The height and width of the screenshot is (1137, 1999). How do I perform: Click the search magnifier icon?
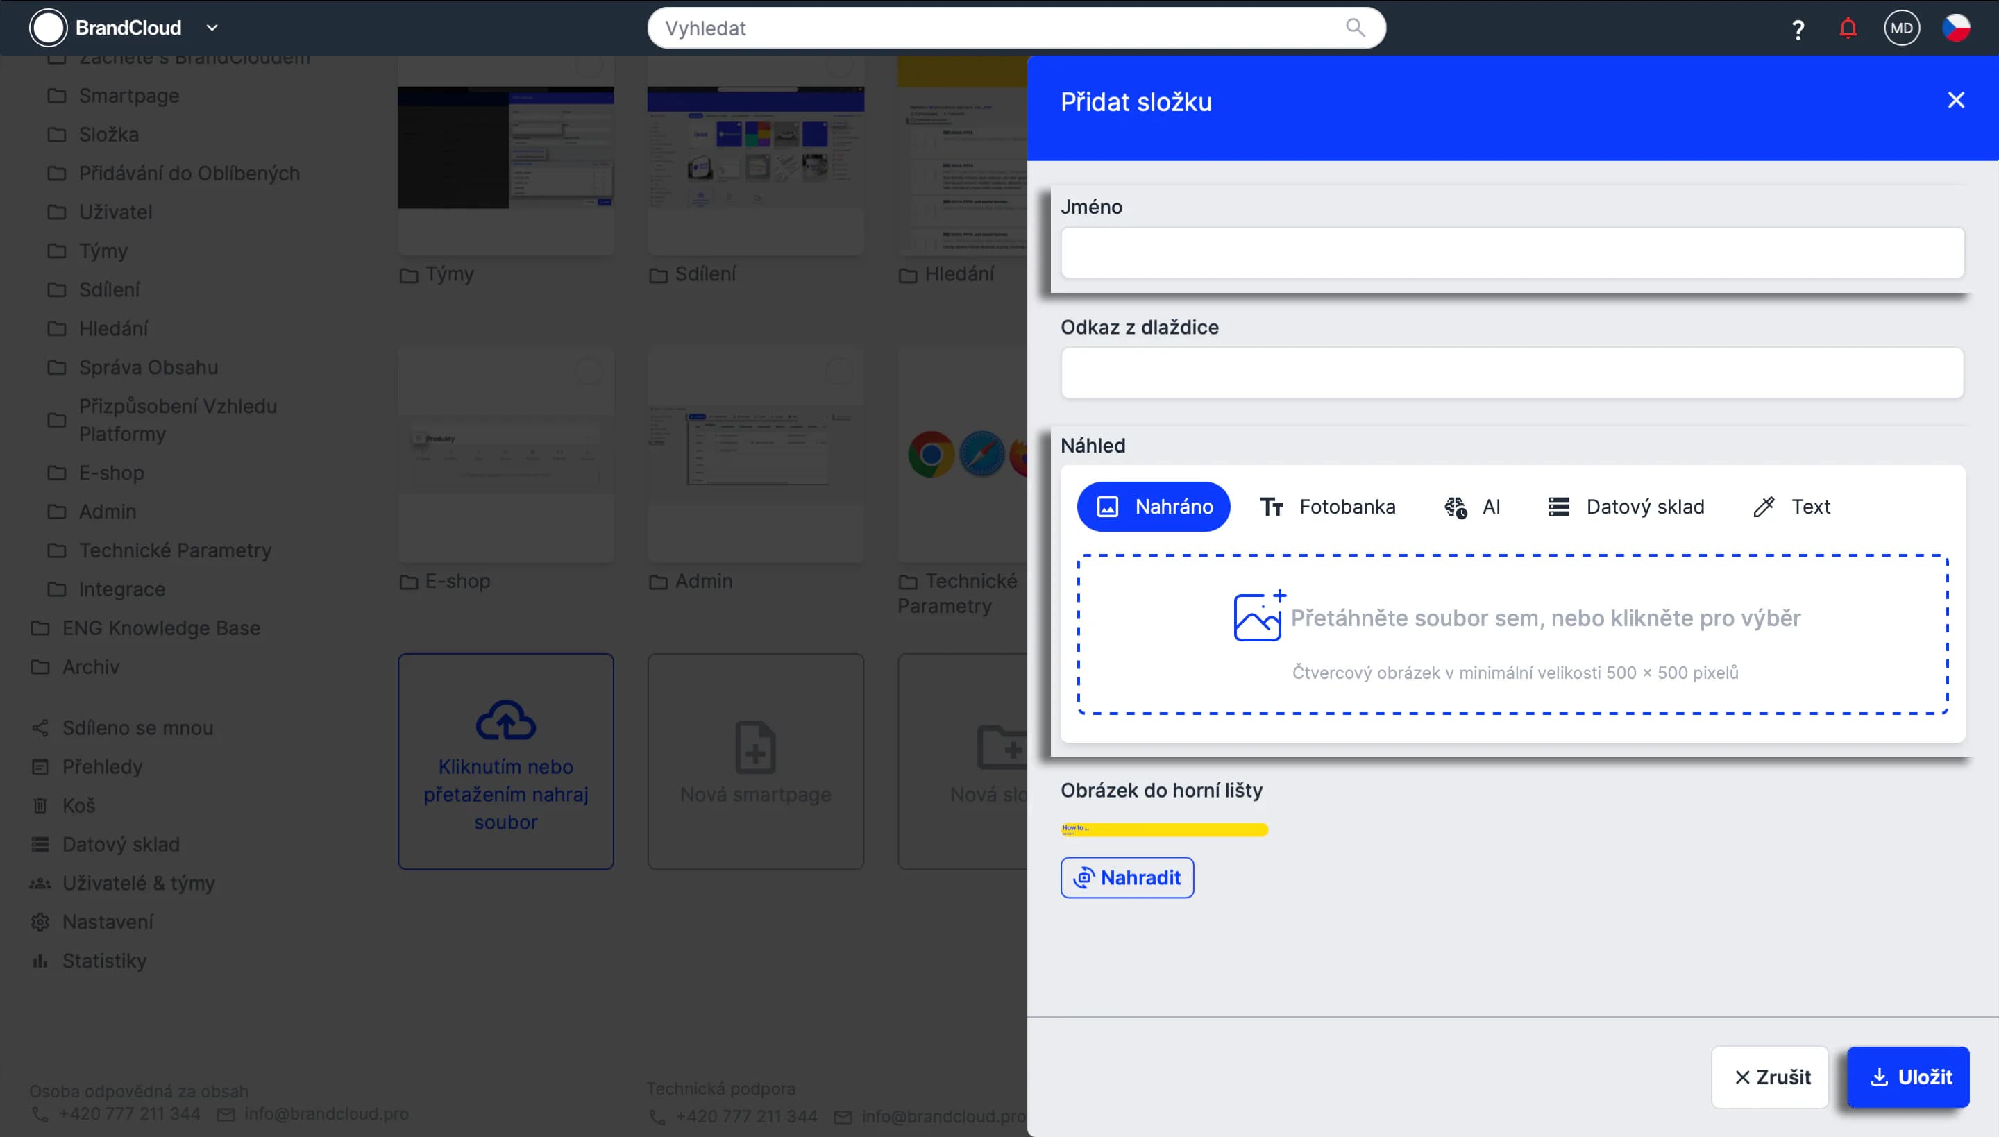1356,28
